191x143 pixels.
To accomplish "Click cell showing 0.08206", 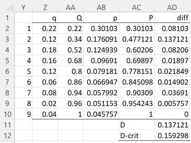I will [172, 50].
